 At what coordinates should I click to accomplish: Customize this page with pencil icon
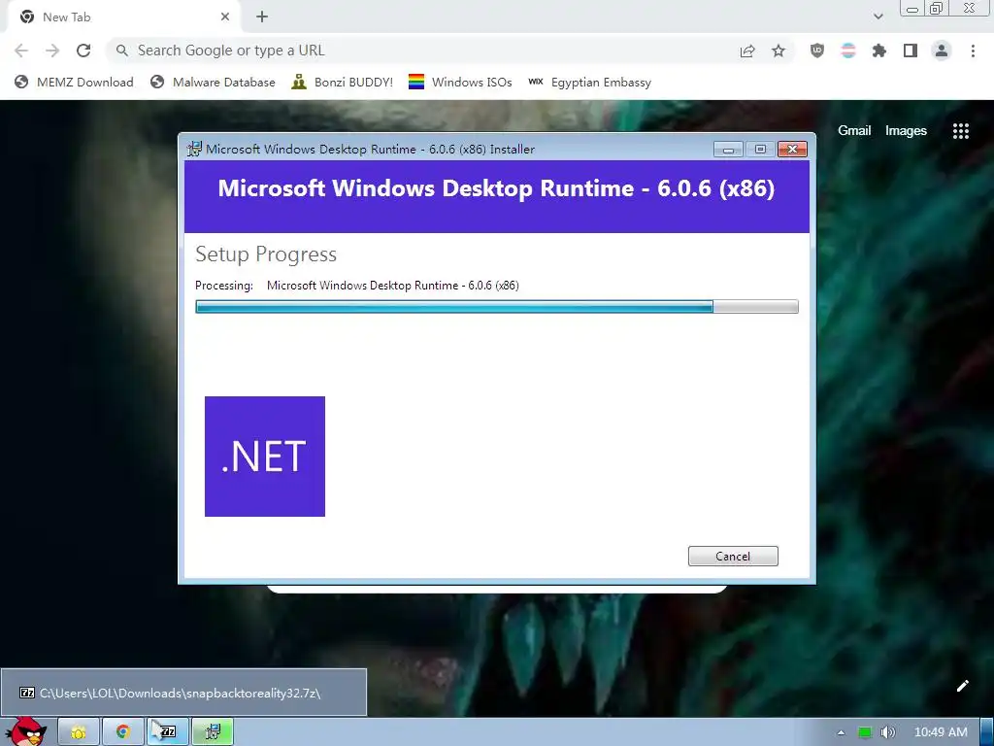click(x=962, y=686)
